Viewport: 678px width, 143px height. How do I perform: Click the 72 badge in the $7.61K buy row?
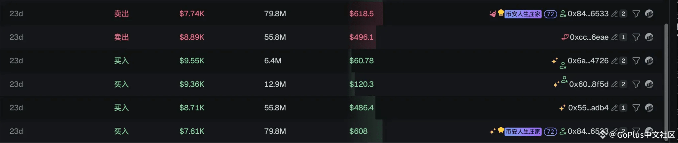click(550, 131)
